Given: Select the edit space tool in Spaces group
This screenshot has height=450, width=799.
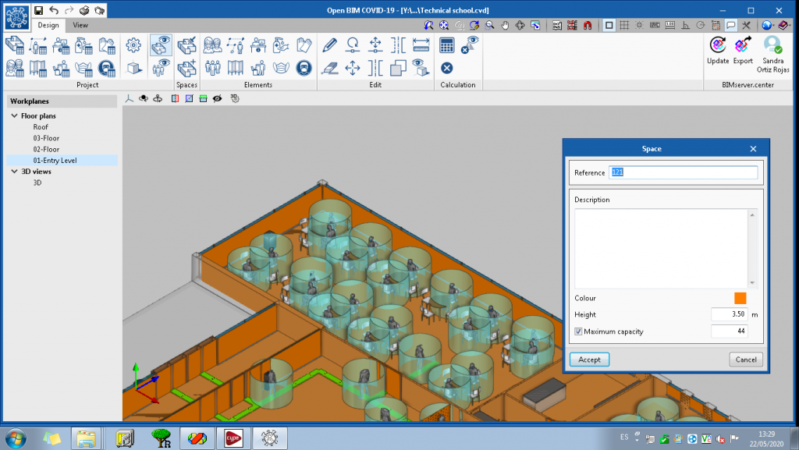Looking at the screenshot, I should (x=186, y=45).
